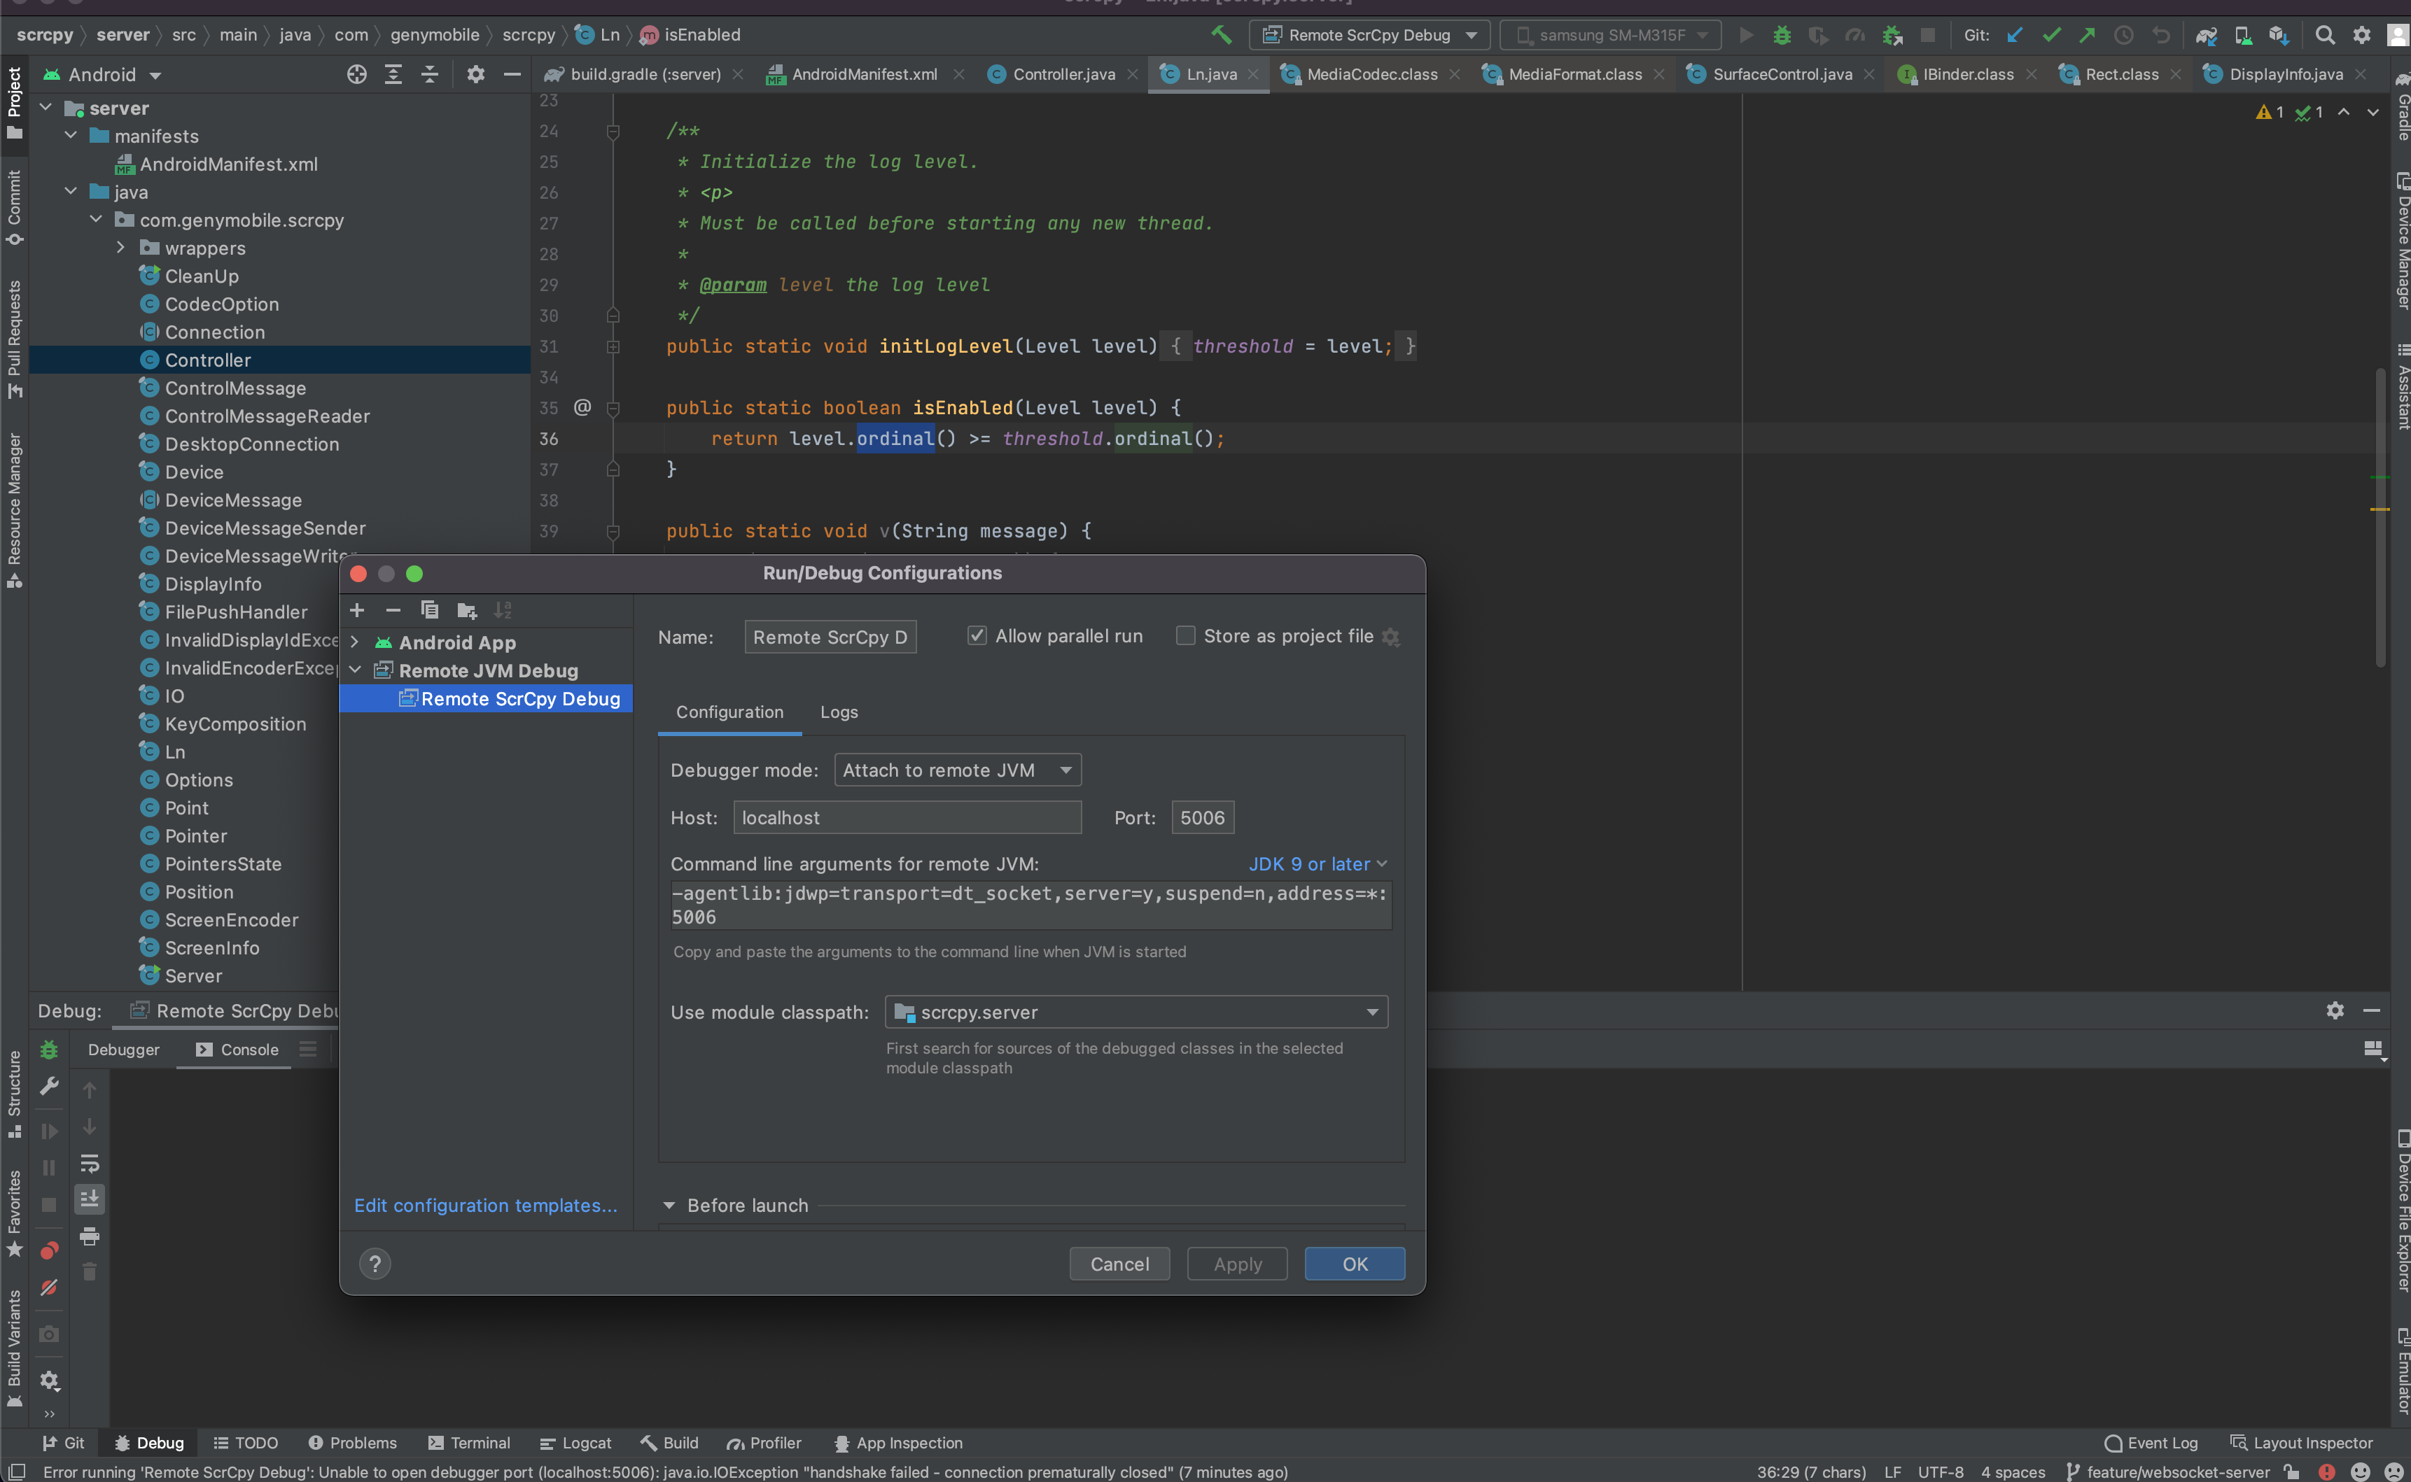The height and width of the screenshot is (1482, 2411).
Task: Add a new run configuration with plus icon
Action: click(x=357, y=609)
